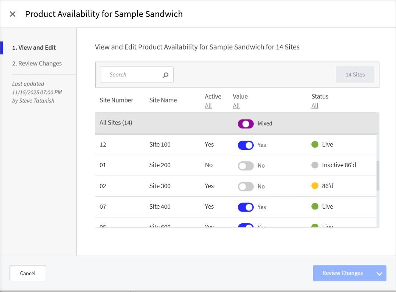Viewport: 396px width, 292px height.
Task: Close the Product Availability dialog
Action: (x=12, y=14)
